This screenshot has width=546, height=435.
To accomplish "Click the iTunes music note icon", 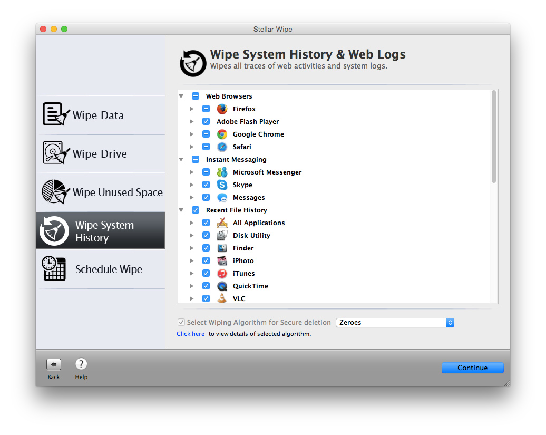I will 222,274.
